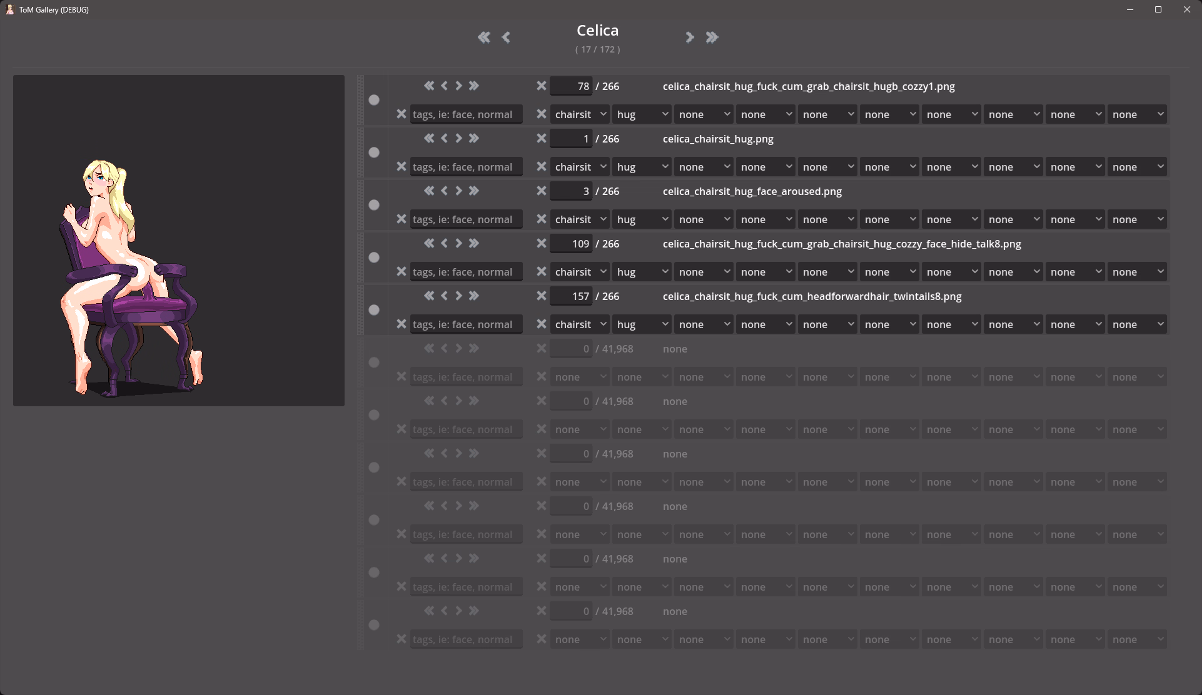
Task: Open chairsit dropdown in cozzy1.png row
Action: [580, 114]
